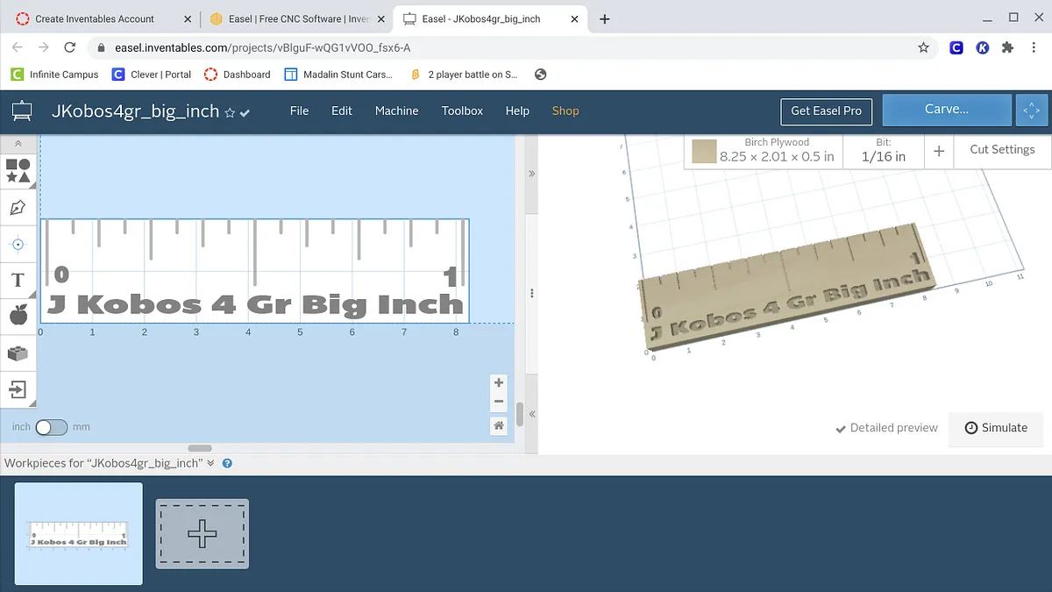
Task: Open the Icons library apple button
Action: pyautogui.click(x=18, y=316)
